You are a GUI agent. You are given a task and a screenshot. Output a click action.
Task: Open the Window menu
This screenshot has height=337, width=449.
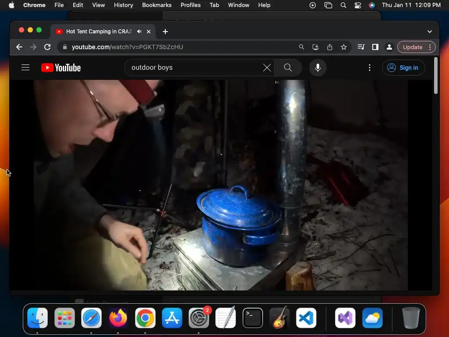239,5
